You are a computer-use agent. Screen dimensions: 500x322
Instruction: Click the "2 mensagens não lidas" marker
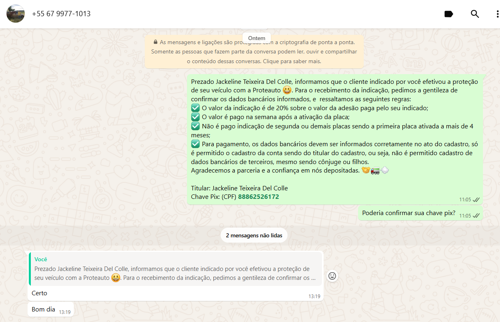(x=254, y=235)
